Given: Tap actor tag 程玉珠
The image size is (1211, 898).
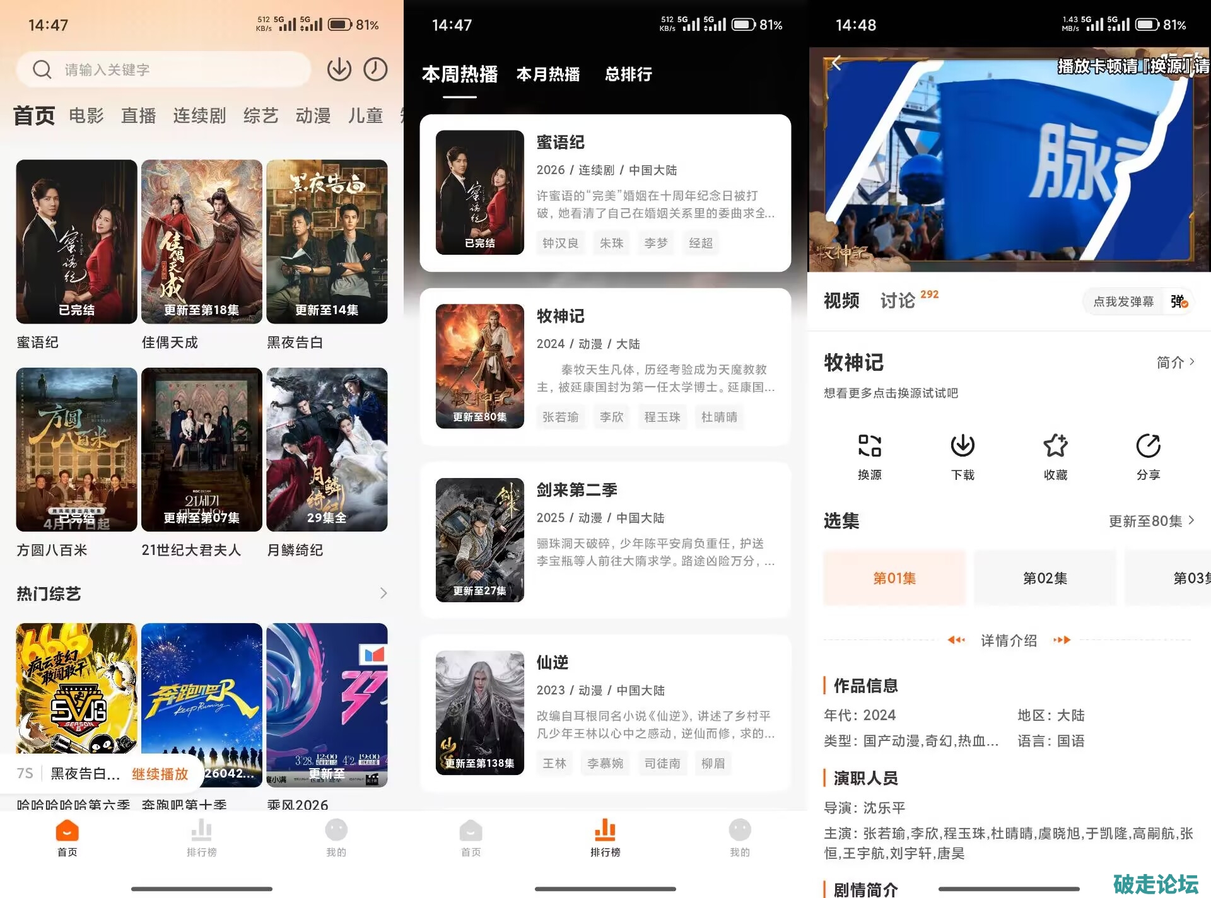Looking at the screenshot, I should pos(662,417).
